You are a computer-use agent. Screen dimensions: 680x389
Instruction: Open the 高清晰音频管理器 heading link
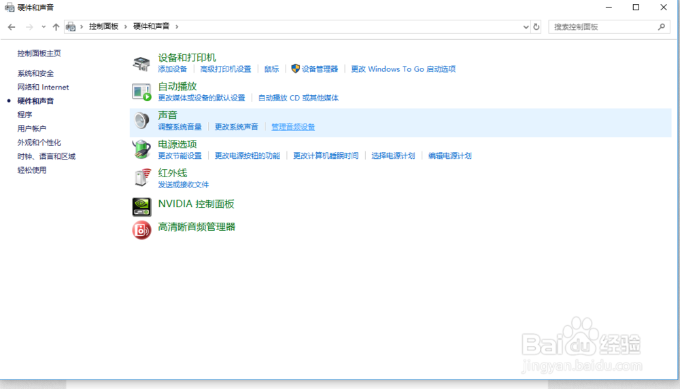click(197, 227)
